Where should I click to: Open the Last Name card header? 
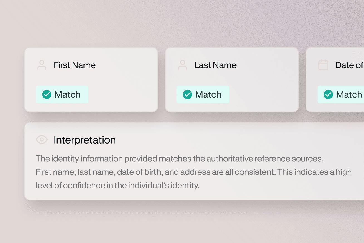(x=215, y=65)
